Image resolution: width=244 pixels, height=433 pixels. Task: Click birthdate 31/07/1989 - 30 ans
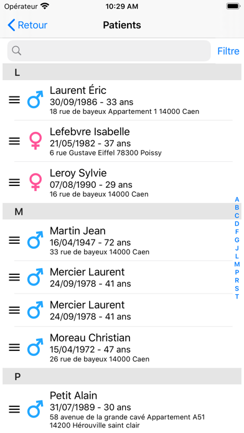point(90,407)
